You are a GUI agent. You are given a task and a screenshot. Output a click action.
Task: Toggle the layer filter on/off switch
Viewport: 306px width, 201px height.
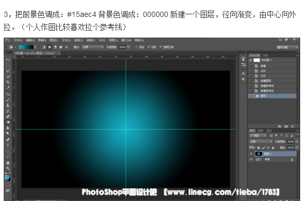click(x=298, y=135)
